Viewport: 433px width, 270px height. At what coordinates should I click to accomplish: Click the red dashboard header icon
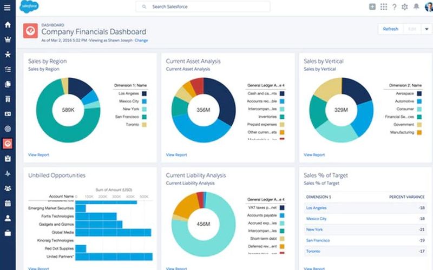click(30, 31)
